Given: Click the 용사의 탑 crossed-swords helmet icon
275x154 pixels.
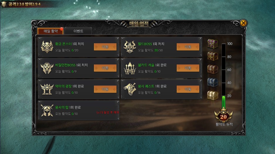Looking at the screenshot, I should [47, 110].
